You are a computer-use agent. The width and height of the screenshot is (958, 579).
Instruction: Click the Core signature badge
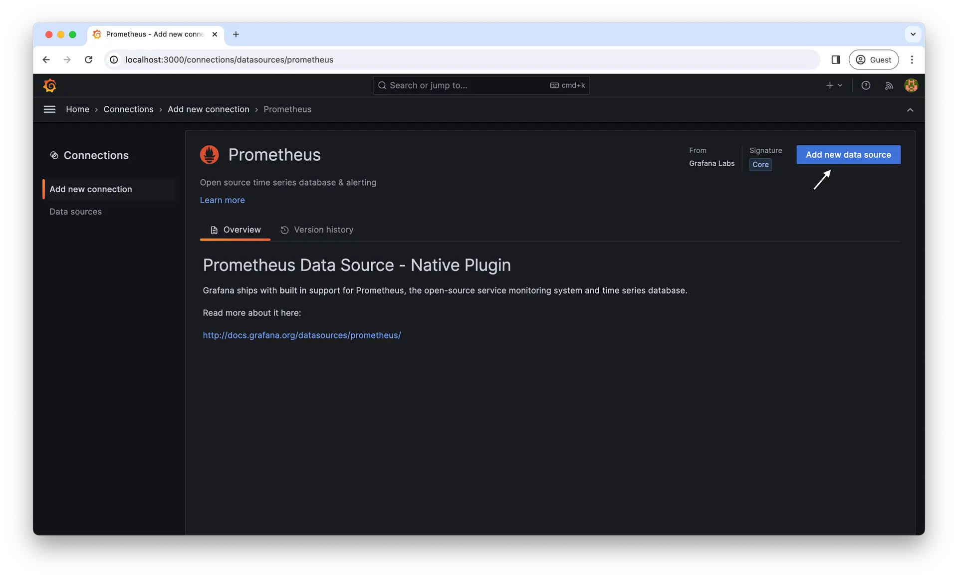pos(760,165)
